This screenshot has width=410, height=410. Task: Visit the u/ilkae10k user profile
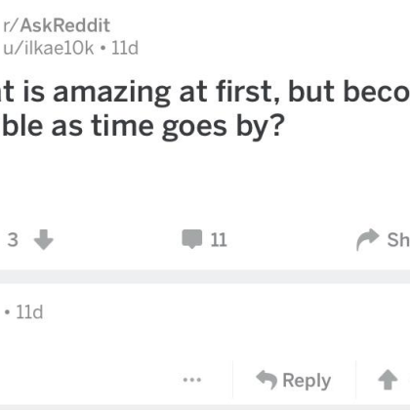49,48
